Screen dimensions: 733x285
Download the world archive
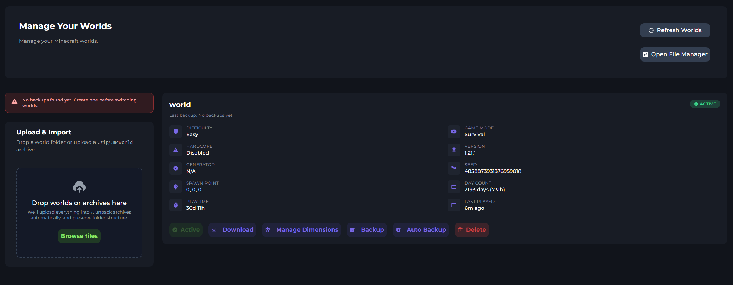tap(232, 230)
